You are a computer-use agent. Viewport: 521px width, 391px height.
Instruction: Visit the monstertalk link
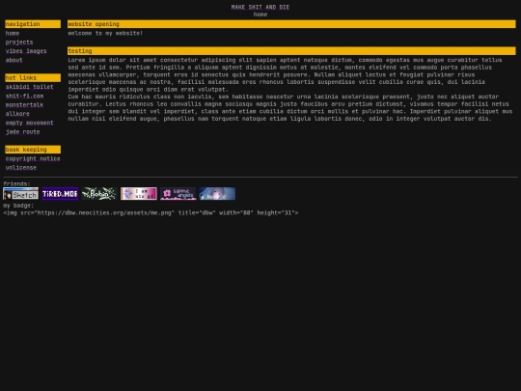(24, 105)
